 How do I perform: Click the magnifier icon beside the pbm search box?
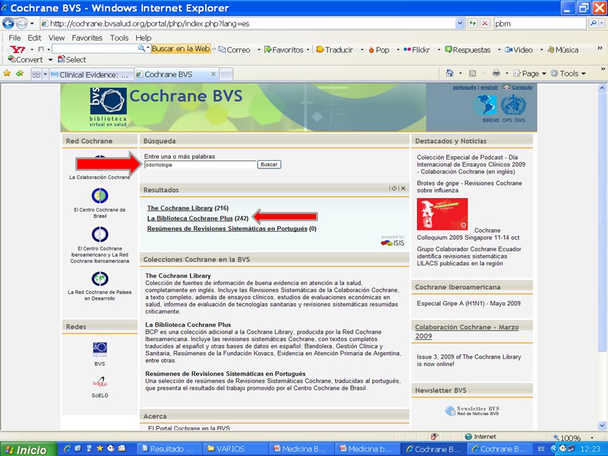pos(593,23)
